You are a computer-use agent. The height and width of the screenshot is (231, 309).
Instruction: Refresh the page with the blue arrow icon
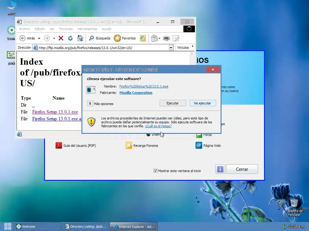[70, 38]
